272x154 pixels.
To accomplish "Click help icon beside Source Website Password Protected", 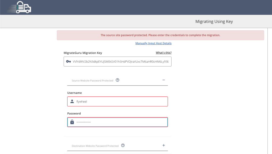I will tap(117, 80).
